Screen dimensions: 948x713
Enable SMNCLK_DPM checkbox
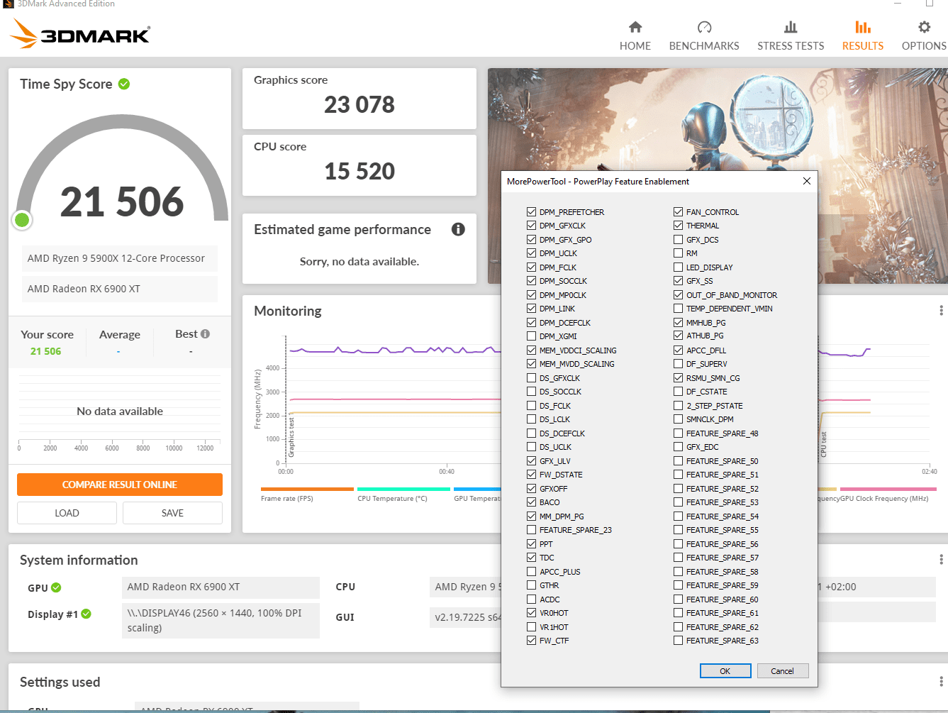678,419
